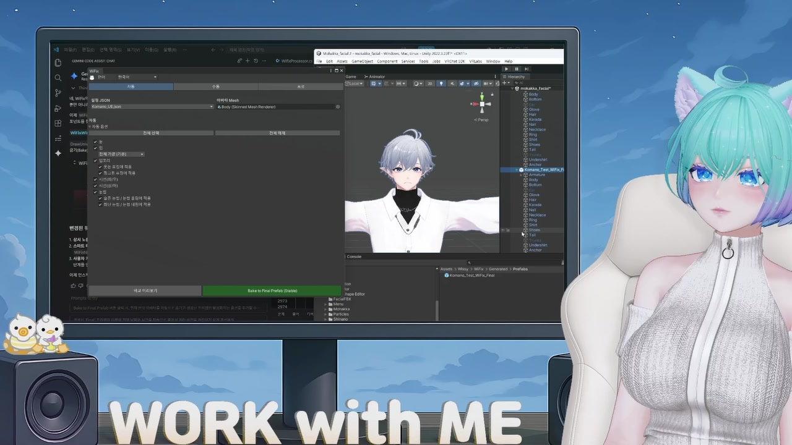Screen dimensions: 792x445
Task: Start Play mode in Unity
Action: [507, 69]
